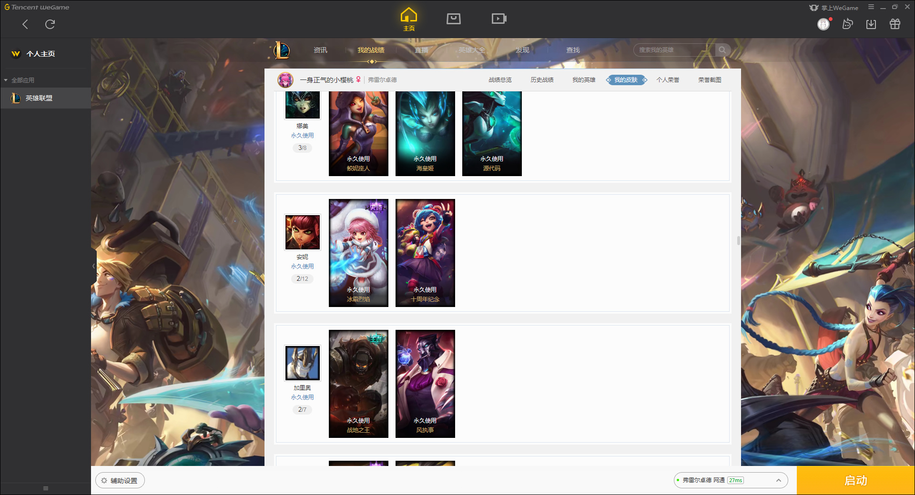The image size is (915, 495).
Task: Click the 掌上WeGame link
Action: pyautogui.click(x=834, y=8)
